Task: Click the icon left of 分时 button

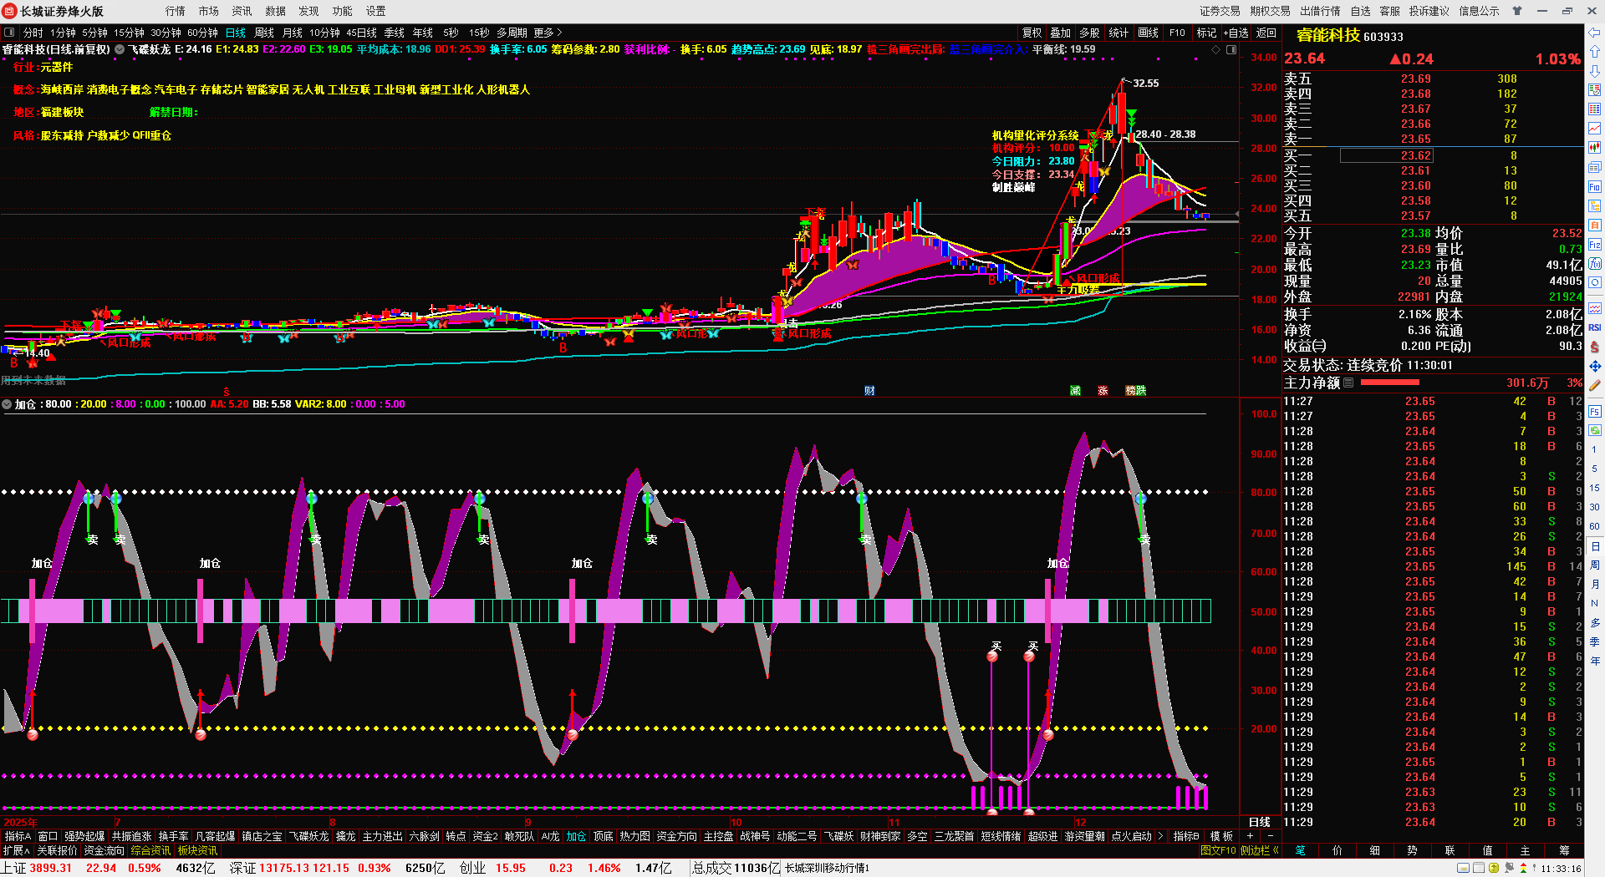Action: pos(9,33)
